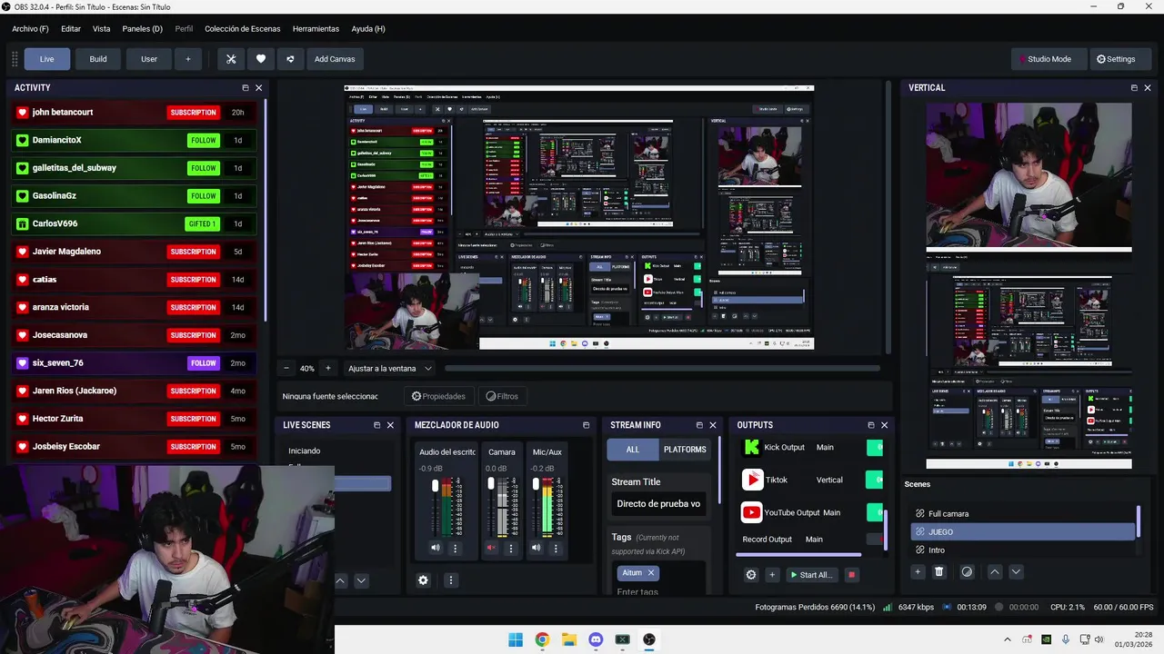Click Start All... in Outputs
Viewport: 1164px width, 654px height.
(810, 575)
